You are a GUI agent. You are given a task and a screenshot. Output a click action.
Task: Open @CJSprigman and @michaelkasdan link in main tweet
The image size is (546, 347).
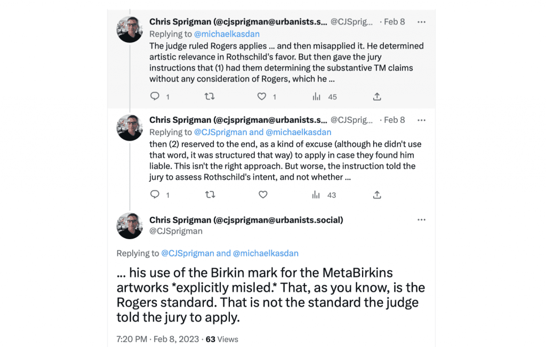[x=230, y=253]
